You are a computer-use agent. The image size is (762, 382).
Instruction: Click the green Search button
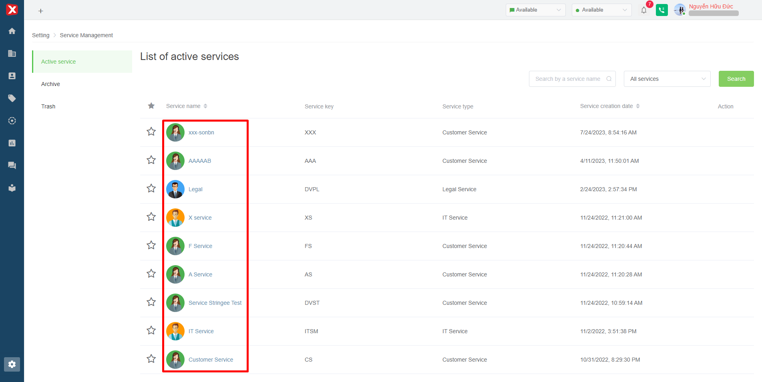tap(736, 79)
